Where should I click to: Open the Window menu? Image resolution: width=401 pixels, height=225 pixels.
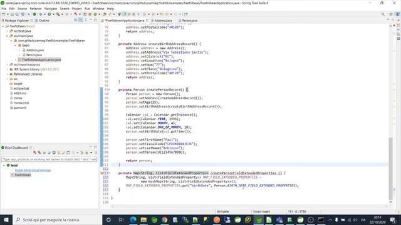click(98, 9)
